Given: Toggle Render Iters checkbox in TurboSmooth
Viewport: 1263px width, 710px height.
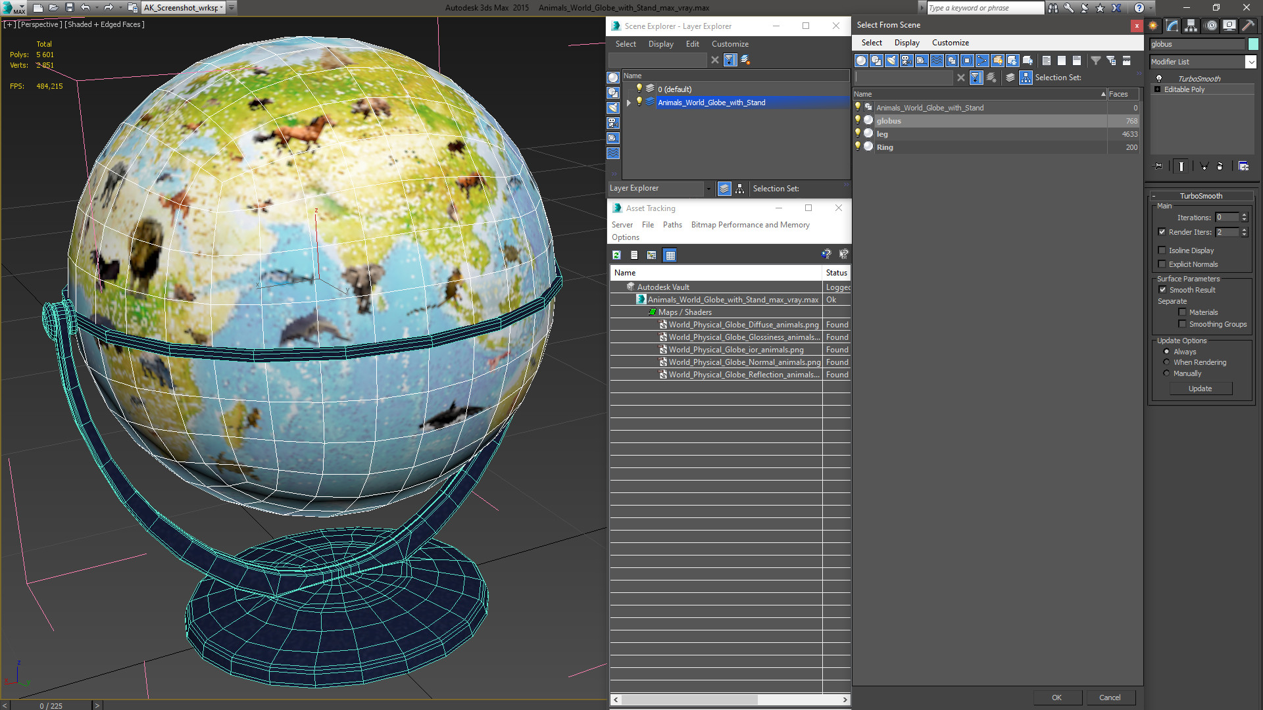Looking at the screenshot, I should coord(1162,232).
